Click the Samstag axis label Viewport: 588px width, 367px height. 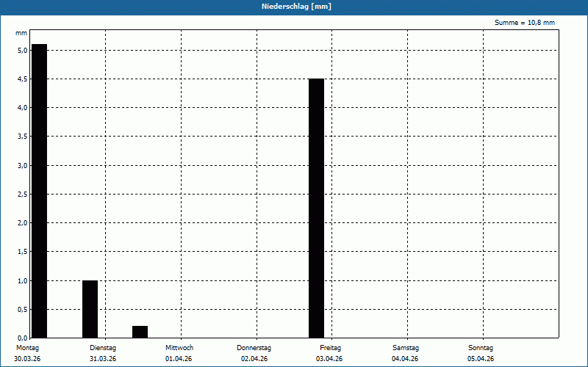[x=406, y=348]
